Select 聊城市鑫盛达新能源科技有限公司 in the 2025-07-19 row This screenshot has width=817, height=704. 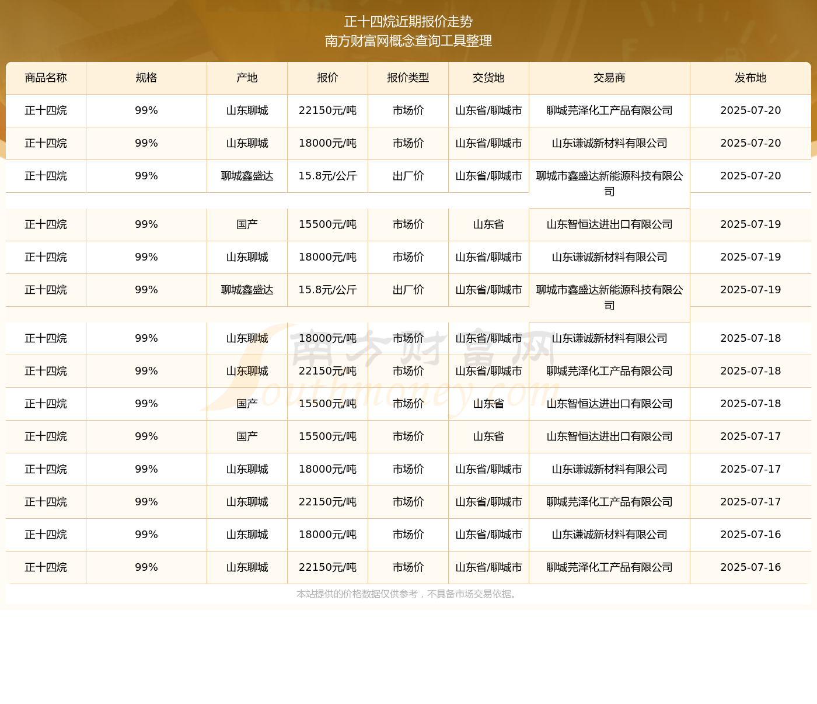pos(610,297)
